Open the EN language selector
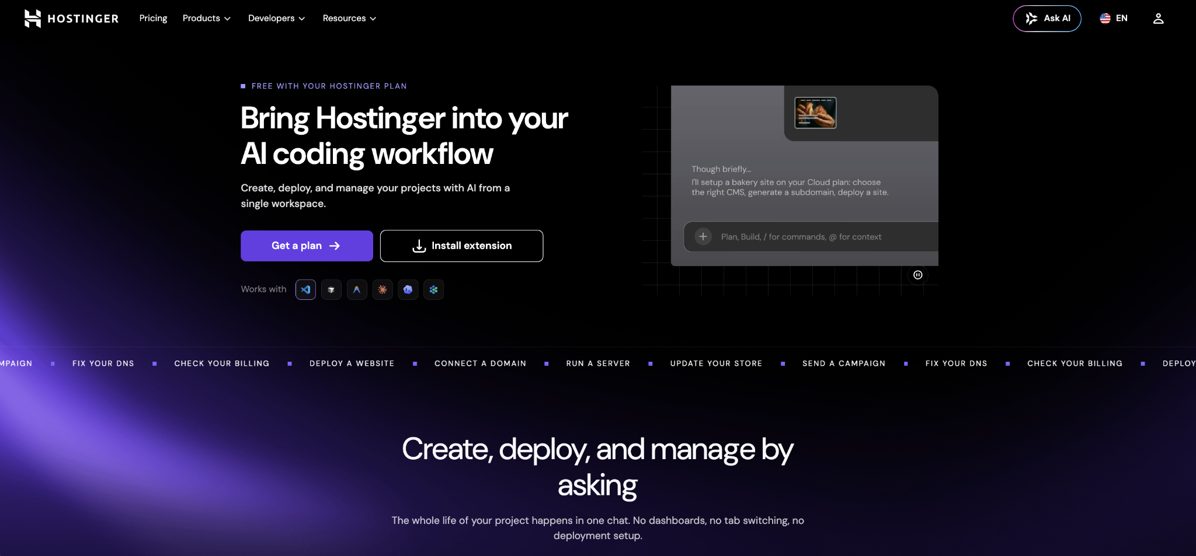Image resolution: width=1196 pixels, height=556 pixels. (x=1114, y=19)
